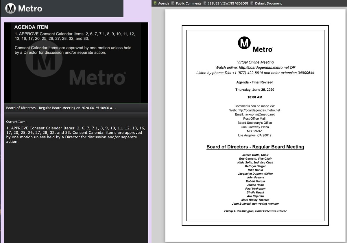Click the name 'Jacquelyn Dupont-Walker'
Screen dimensions: 347x243
255,174
